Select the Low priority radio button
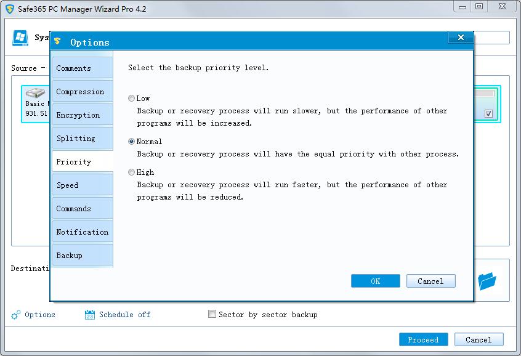The height and width of the screenshot is (356, 521). point(131,99)
